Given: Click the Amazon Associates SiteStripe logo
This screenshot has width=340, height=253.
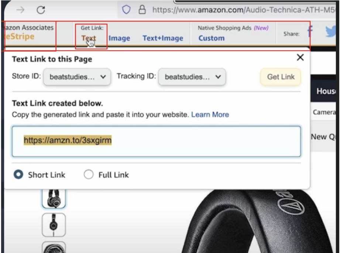Looking at the screenshot, I should pos(29,32).
